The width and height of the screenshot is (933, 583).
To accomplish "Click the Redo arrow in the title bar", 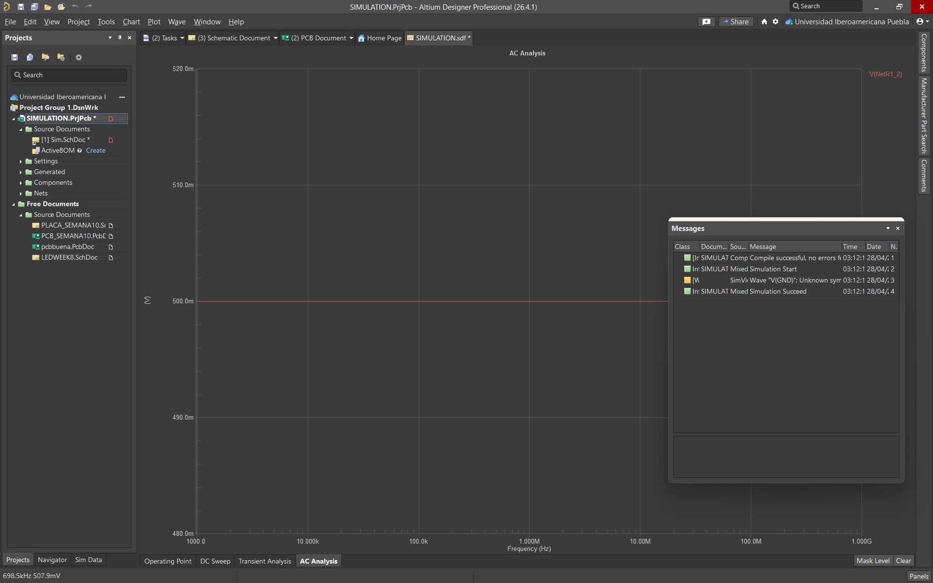I will [88, 6].
